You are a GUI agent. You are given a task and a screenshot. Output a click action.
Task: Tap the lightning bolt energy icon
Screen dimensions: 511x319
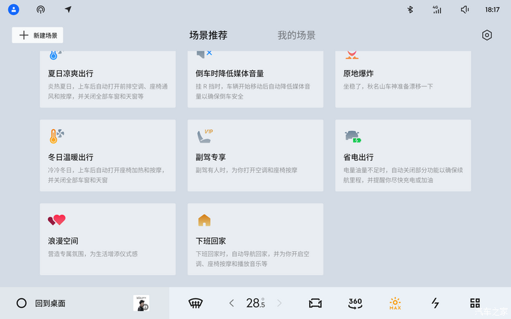pos(435,303)
